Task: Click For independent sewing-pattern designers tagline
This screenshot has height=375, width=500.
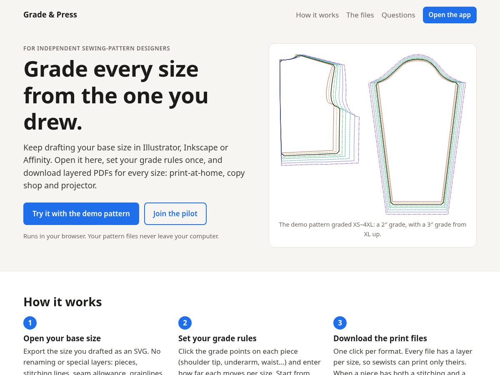Action: tap(97, 48)
